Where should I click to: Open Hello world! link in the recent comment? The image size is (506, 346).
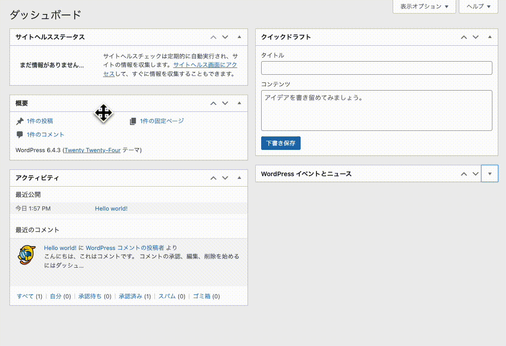point(60,248)
